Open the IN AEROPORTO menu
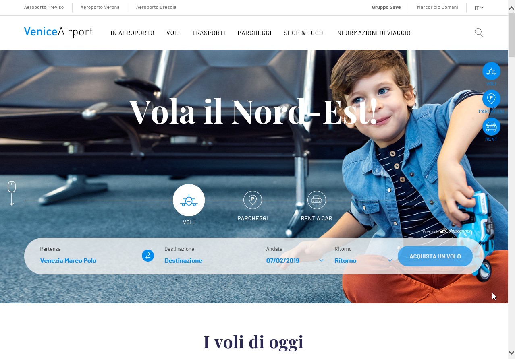Screen dimensions: 515x359 coord(132,33)
